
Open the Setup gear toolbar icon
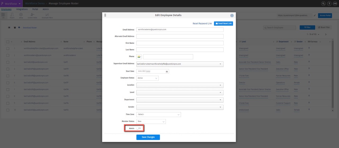pyautogui.click(x=21, y=16)
